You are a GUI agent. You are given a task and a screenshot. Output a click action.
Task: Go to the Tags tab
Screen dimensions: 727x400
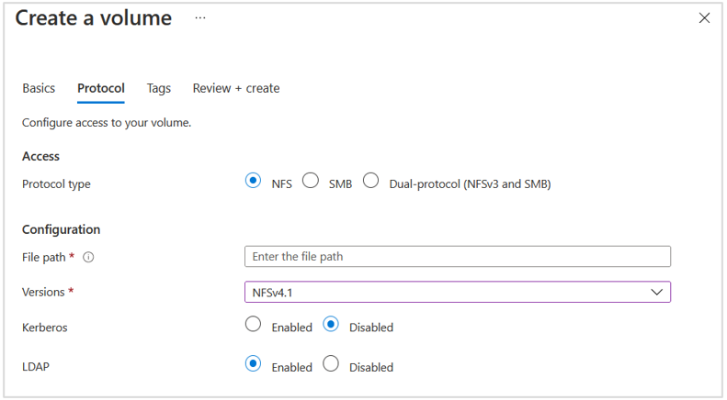pyautogui.click(x=159, y=88)
